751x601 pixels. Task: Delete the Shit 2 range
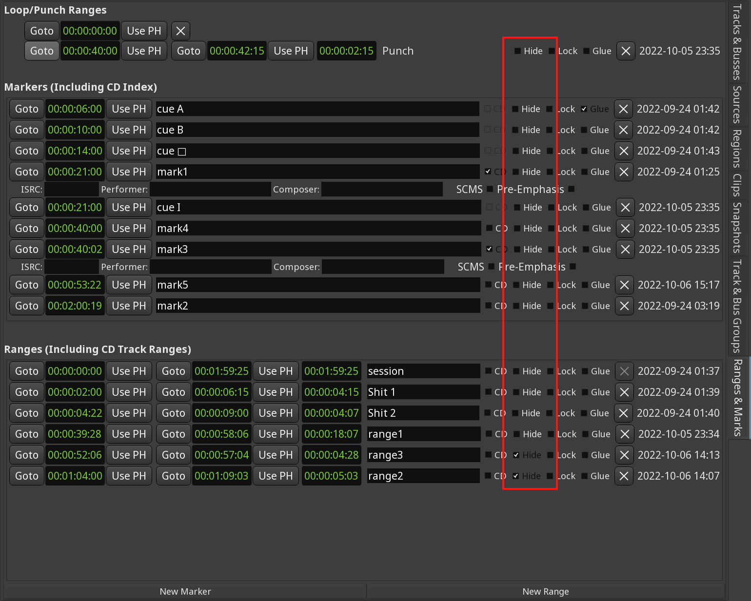coord(623,413)
